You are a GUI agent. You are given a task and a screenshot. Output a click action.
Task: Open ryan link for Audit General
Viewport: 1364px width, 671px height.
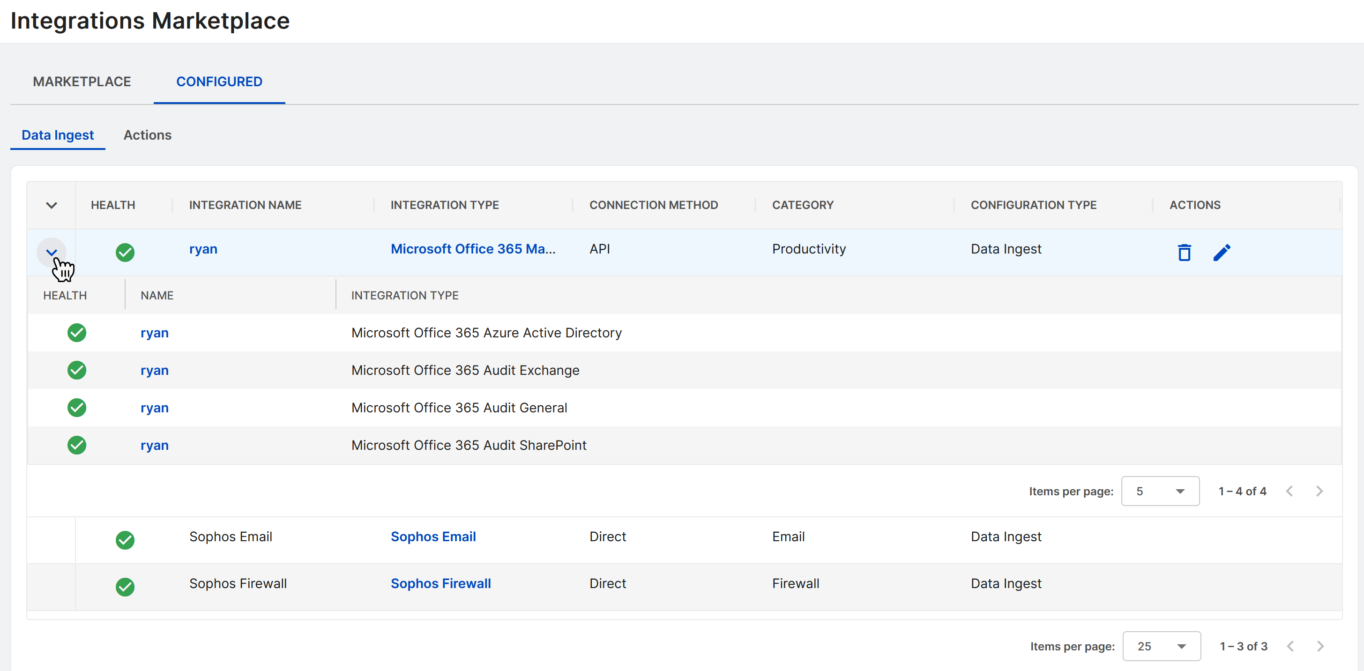click(155, 408)
